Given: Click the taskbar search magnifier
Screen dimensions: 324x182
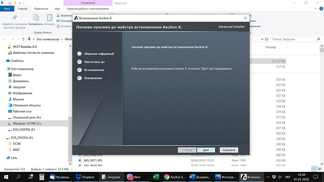Looking at the screenshot, I should pos(18,177).
